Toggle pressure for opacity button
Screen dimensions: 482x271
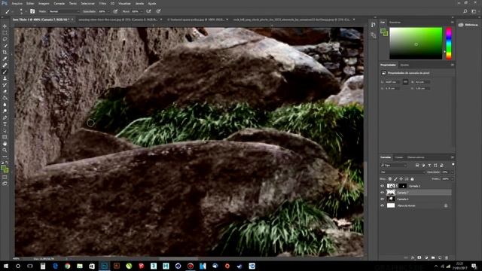pos(115,11)
